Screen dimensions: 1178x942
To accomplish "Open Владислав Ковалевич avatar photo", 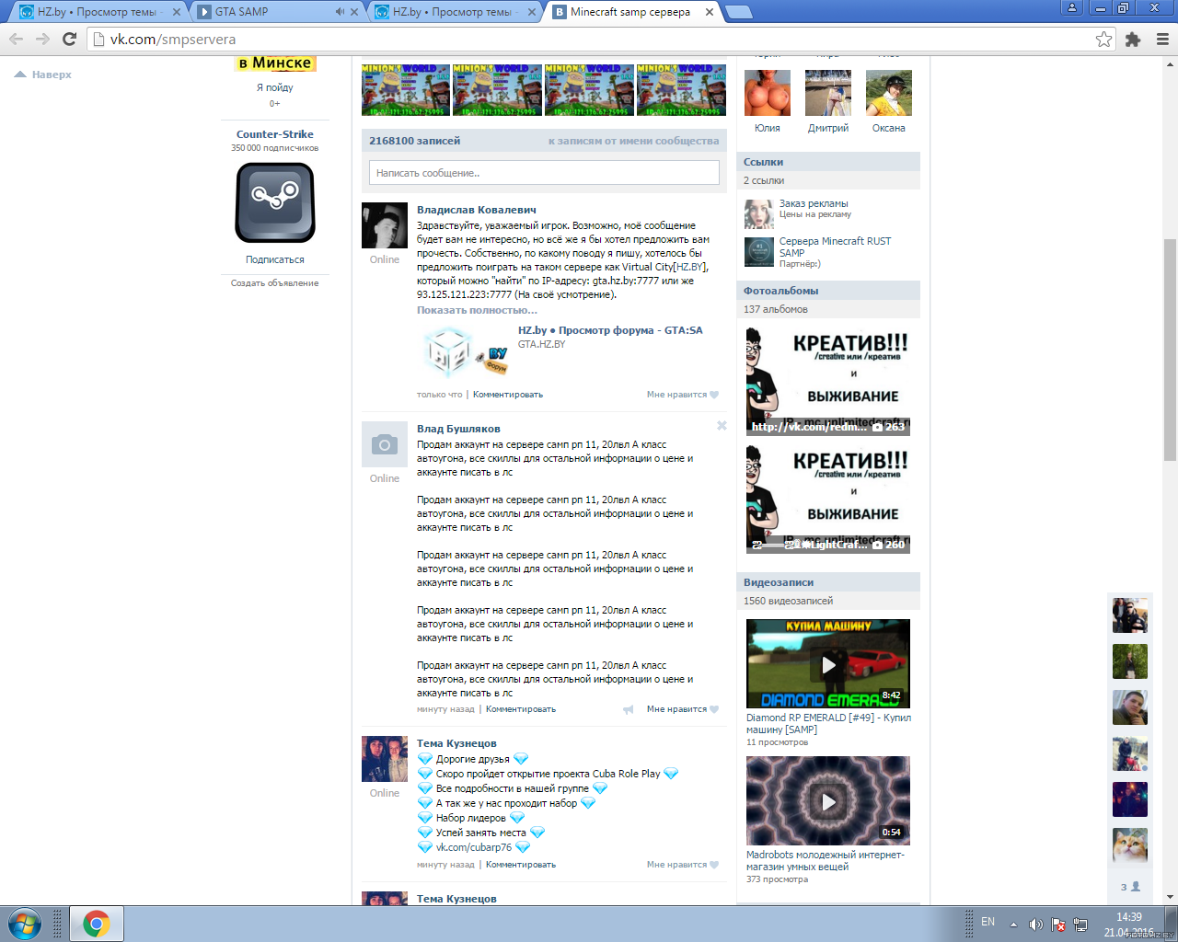I will tap(385, 225).
